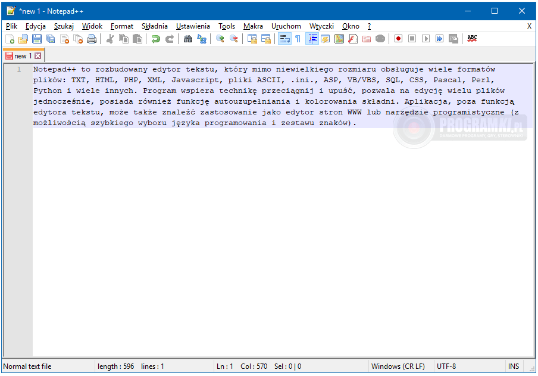
Task: Minimize the Notepad++ window
Action: point(467,11)
